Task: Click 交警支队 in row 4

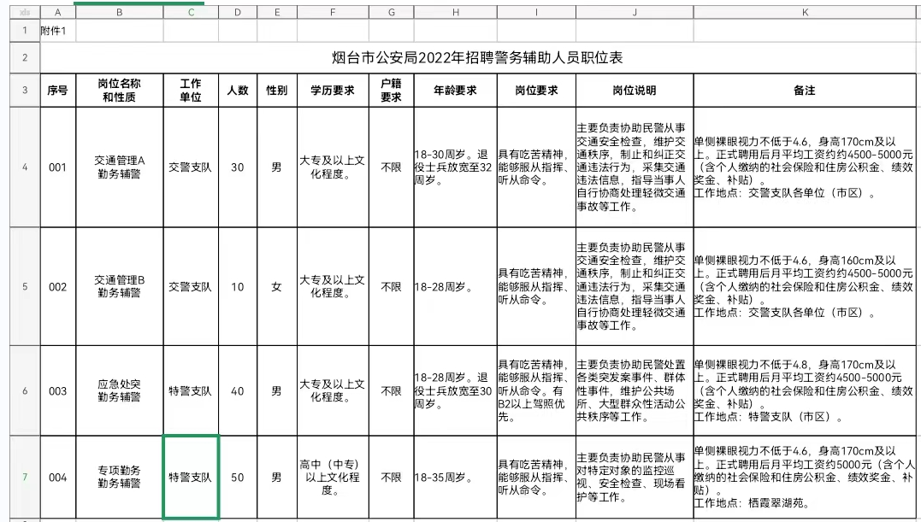Action: tap(191, 167)
